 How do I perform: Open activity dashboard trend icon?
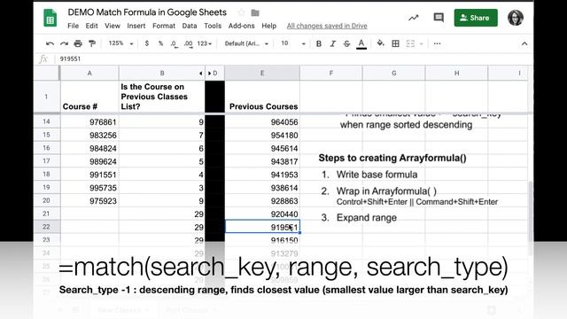pos(414,18)
